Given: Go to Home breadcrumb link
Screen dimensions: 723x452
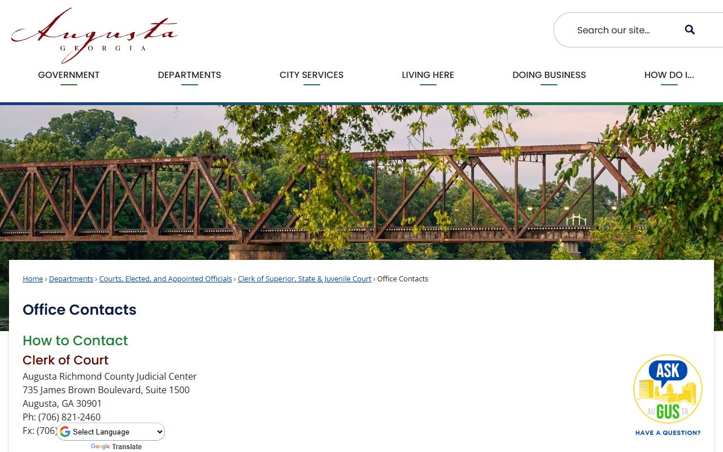Looking at the screenshot, I should coord(33,279).
